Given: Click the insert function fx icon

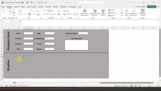Looking at the screenshot, I should tap(20, 21).
